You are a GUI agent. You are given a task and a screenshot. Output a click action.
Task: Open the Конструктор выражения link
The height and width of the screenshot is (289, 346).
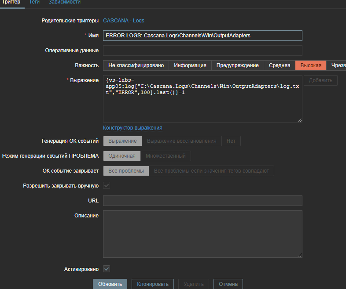point(133,128)
